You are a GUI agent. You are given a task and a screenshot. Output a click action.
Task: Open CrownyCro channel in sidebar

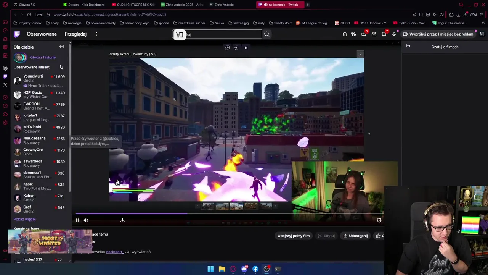pyautogui.click(x=40, y=152)
